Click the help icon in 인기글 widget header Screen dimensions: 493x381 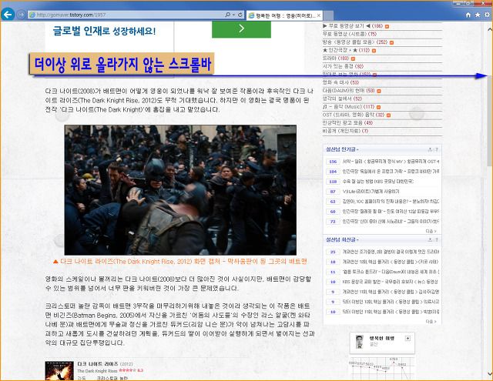437,149
